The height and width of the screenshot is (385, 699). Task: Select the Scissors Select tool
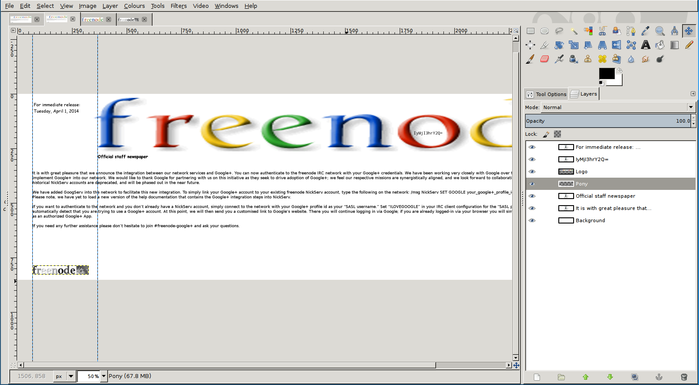click(x=602, y=31)
